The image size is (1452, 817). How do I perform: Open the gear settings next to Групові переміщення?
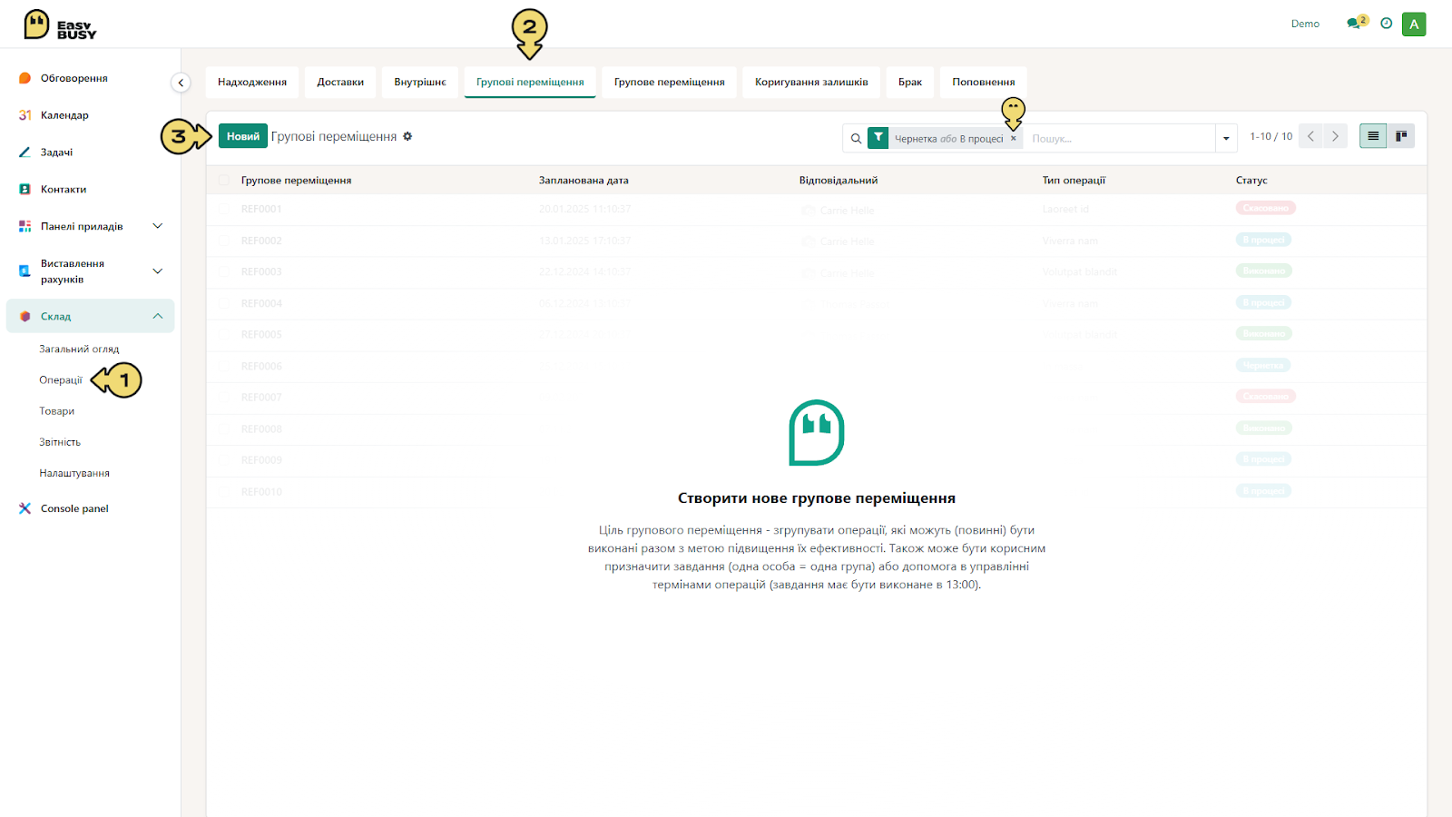pyautogui.click(x=407, y=136)
